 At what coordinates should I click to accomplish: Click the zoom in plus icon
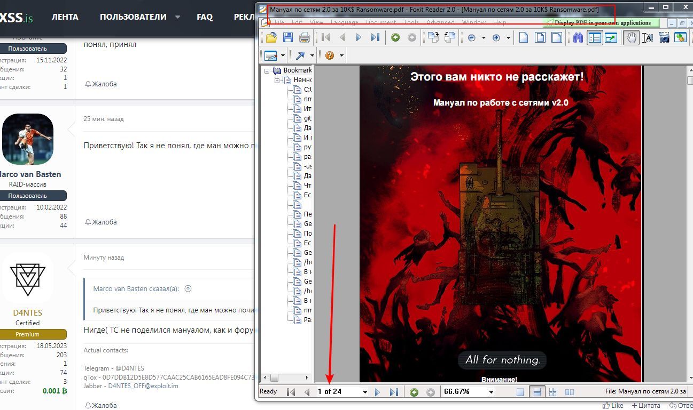(x=496, y=38)
